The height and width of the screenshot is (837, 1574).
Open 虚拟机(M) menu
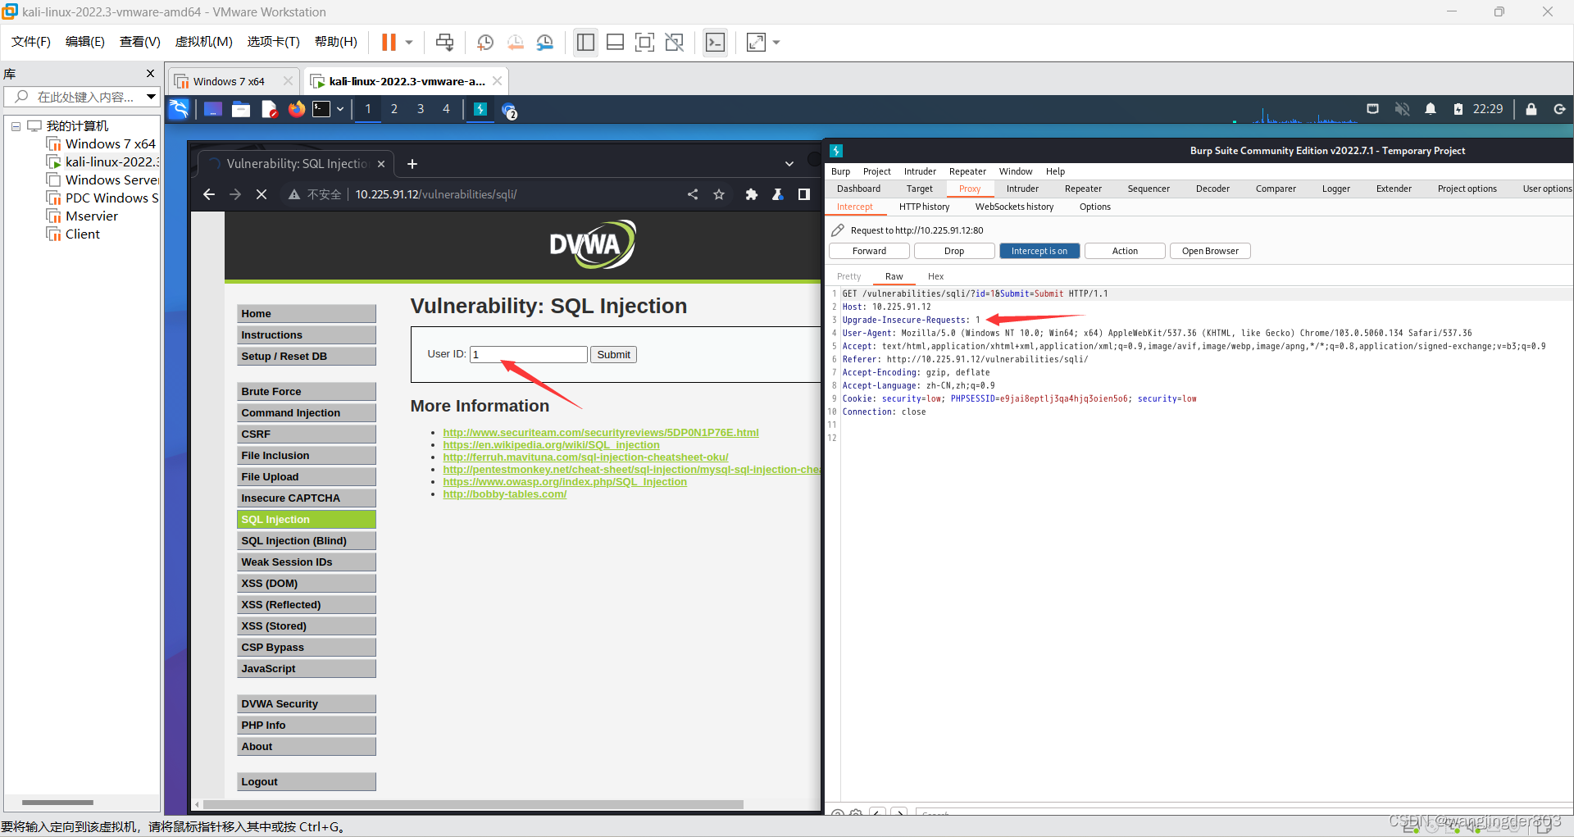click(x=204, y=42)
